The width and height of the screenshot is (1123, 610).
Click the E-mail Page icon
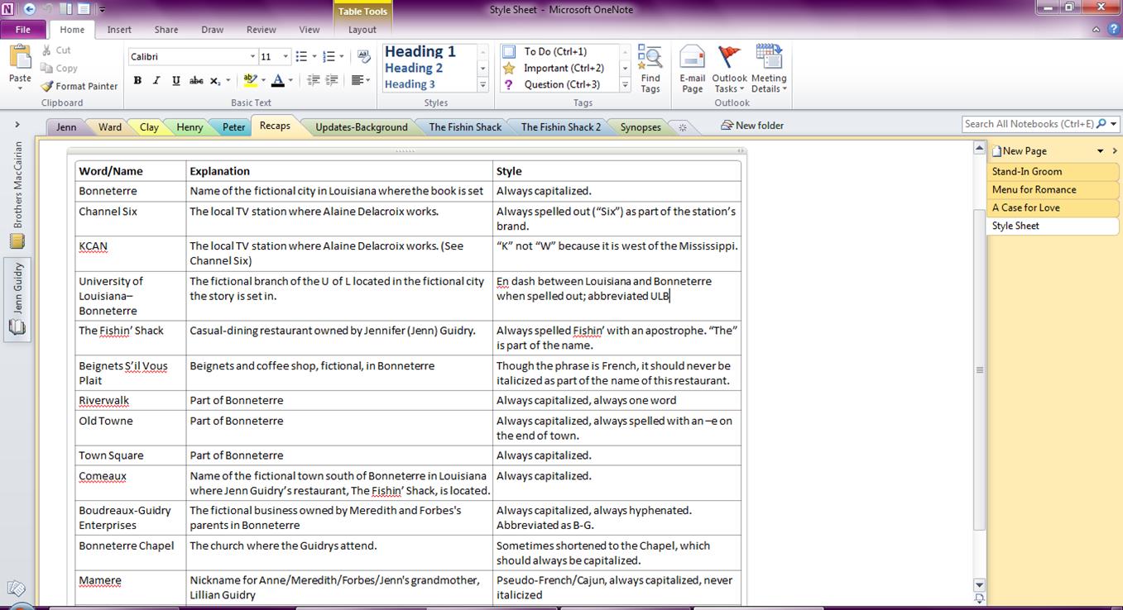pyautogui.click(x=692, y=69)
